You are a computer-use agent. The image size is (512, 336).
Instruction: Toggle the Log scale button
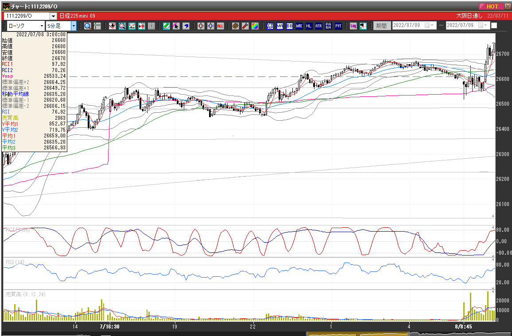click(x=353, y=26)
